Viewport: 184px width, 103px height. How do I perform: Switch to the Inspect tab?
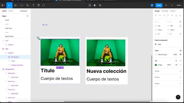[x=172, y=11]
